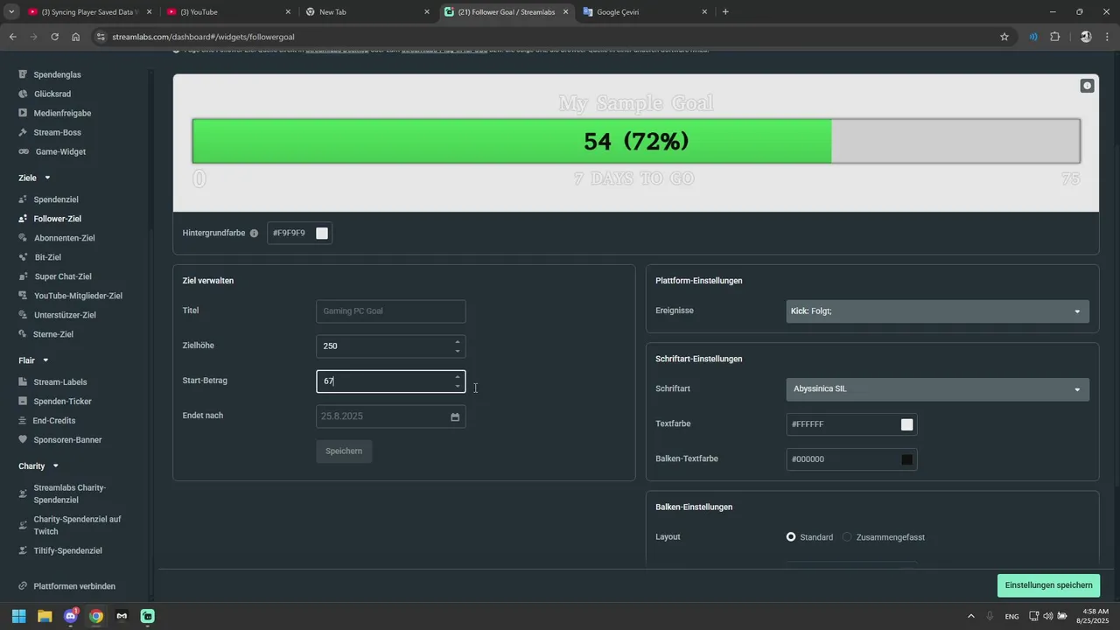Viewport: 1120px width, 630px height.
Task: Open Stream-Boss widget
Action: (x=57, y=132)
